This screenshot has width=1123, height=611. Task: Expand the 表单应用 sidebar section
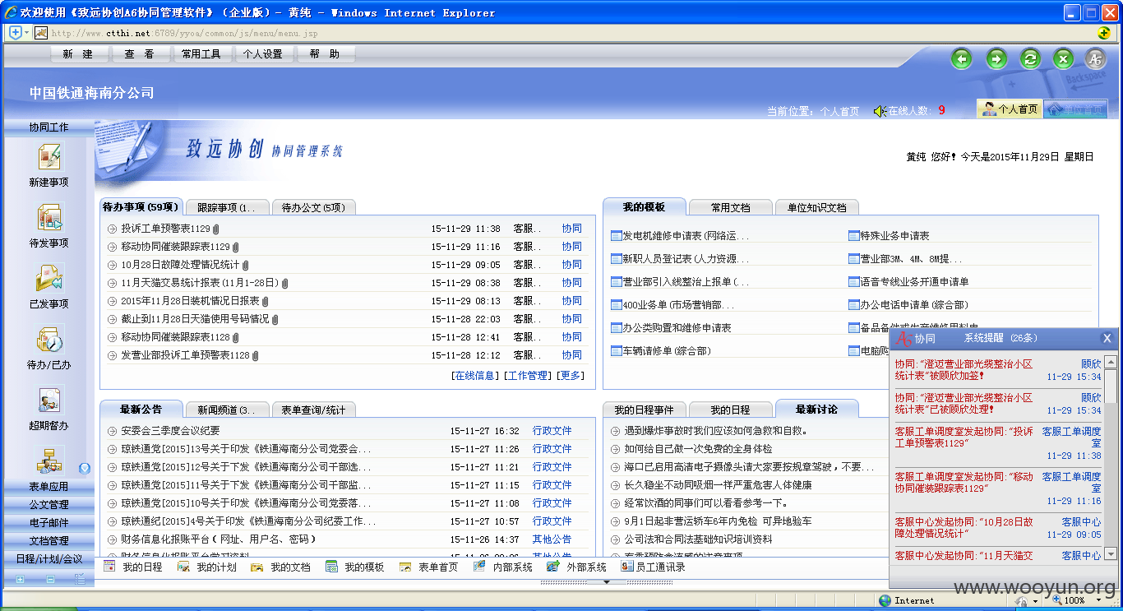(49, 487)
